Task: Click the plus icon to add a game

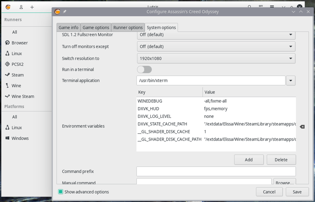Action: click(x=32, y=7)
